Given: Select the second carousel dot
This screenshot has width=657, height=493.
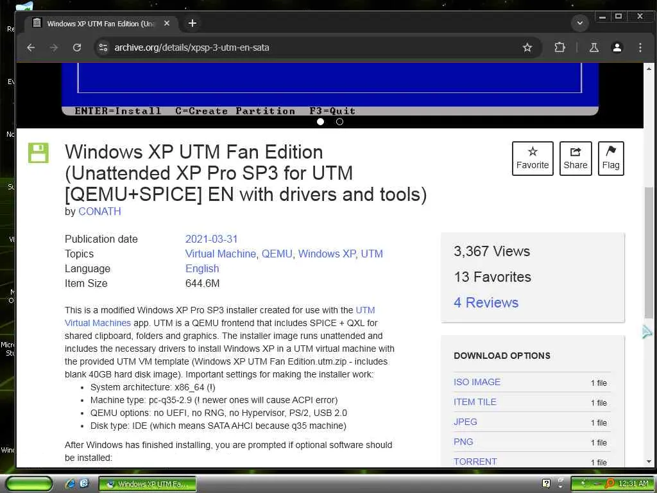Looking at the screenshot, I should pos(339,121).
